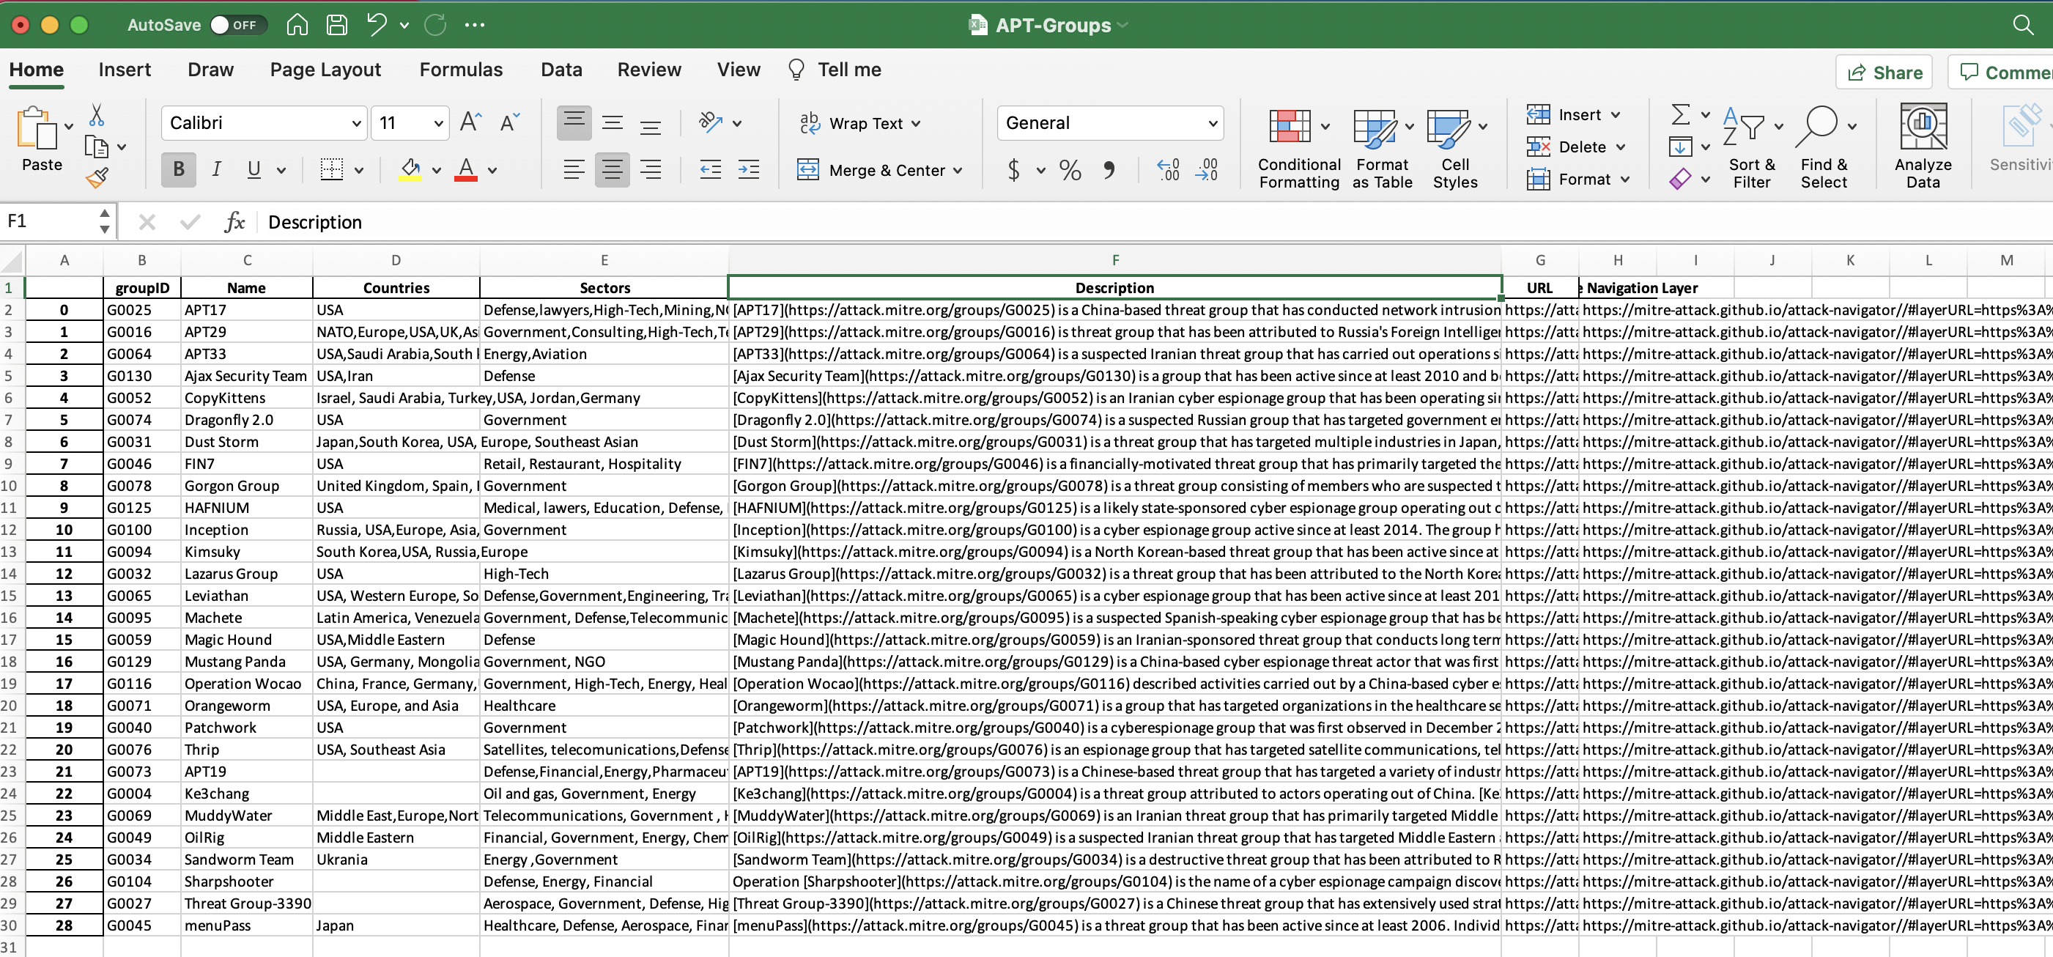Click the Cut scissors icon
The height and width of the screenshot is (957, 2053).
point(97,116)
